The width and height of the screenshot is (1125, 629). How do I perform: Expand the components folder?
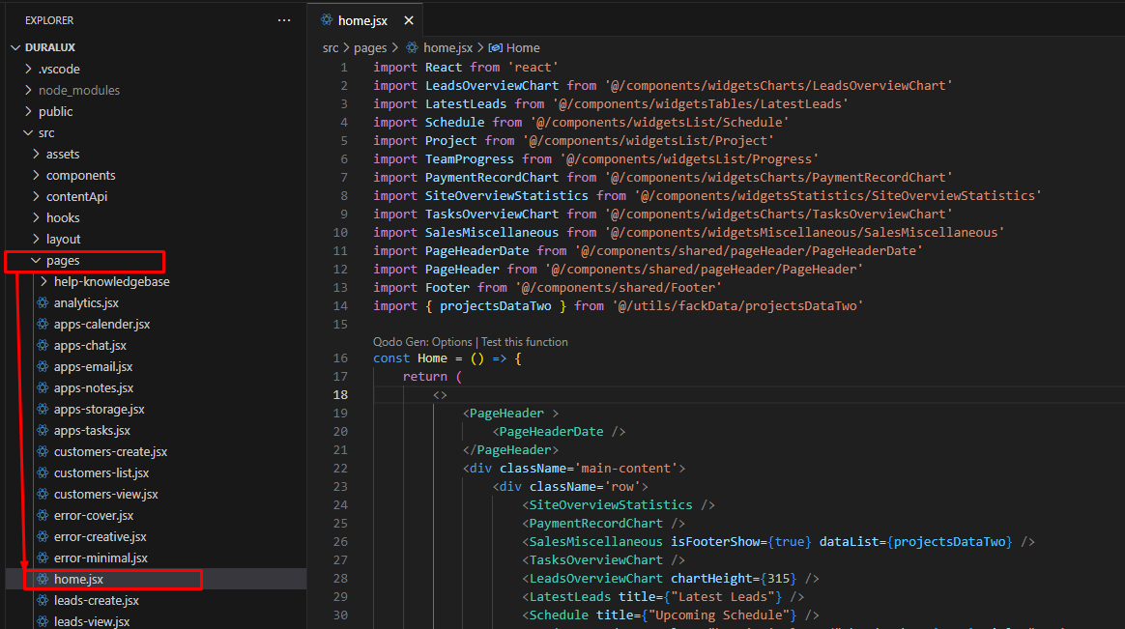(36, 175)
